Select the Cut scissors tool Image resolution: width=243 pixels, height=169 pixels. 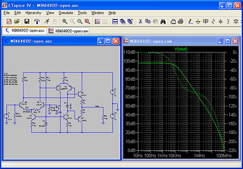(140, 21)
